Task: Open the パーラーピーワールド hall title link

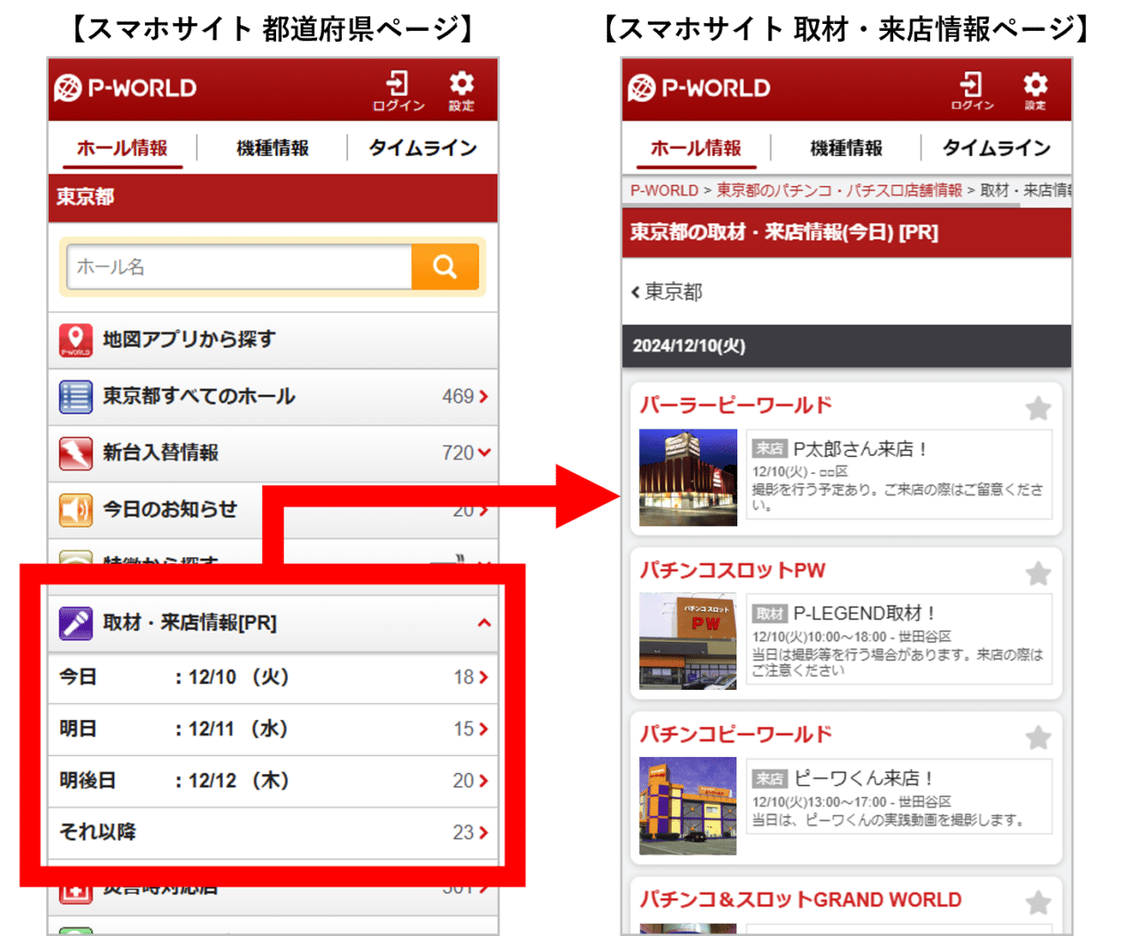Action: [x=736, y=406]
